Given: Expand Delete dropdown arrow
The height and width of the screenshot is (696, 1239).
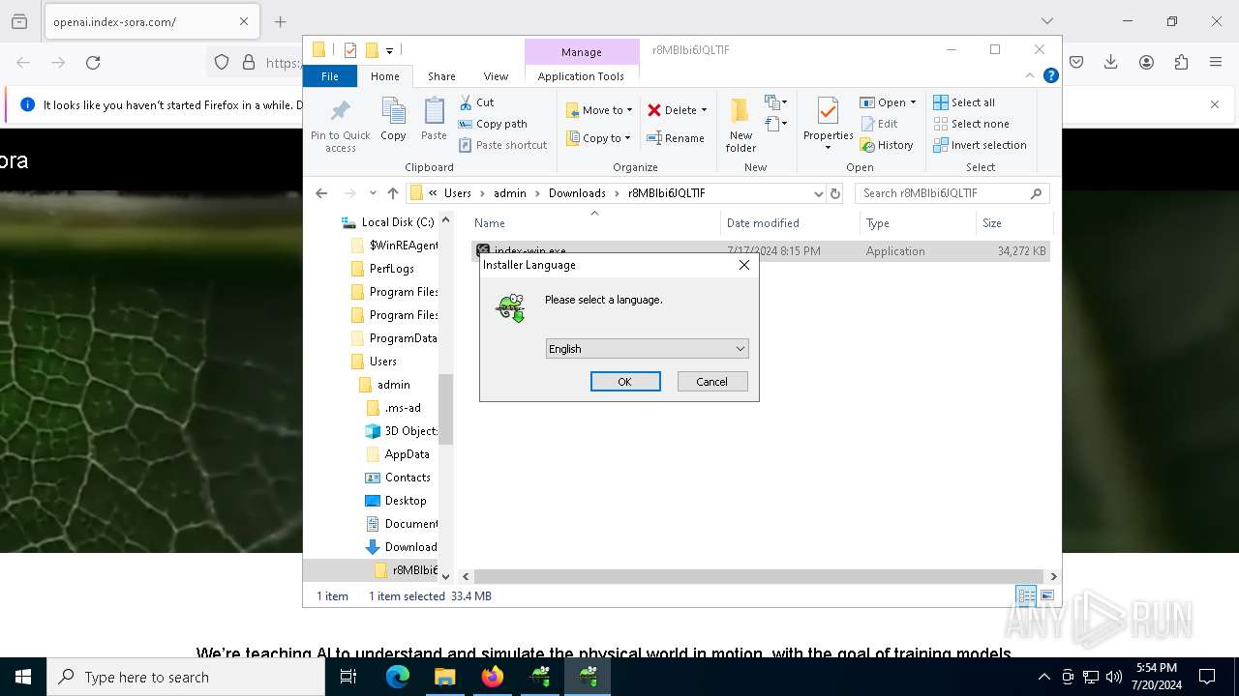Looking at the screenshot, I should pos(704,110).
